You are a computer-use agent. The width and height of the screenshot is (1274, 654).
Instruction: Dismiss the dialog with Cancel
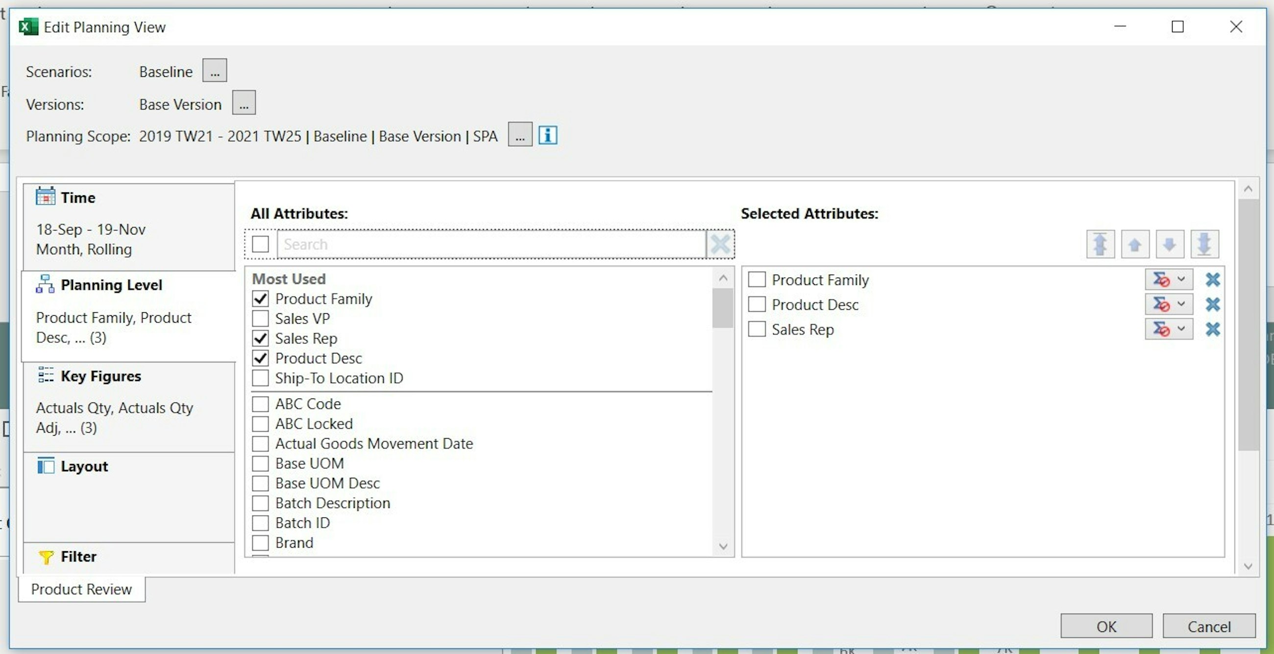1209,626
